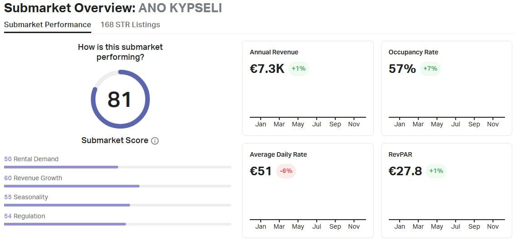Viewport: 515px width, 240px height.
Task: Select the Annual Revenue card title
Action: [x=274, y=52]
